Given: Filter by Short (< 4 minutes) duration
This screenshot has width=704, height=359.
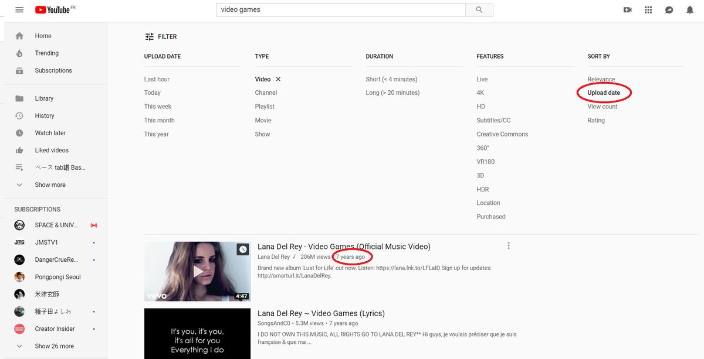Looking at the screenshot, I should click(x=391, y=79).
